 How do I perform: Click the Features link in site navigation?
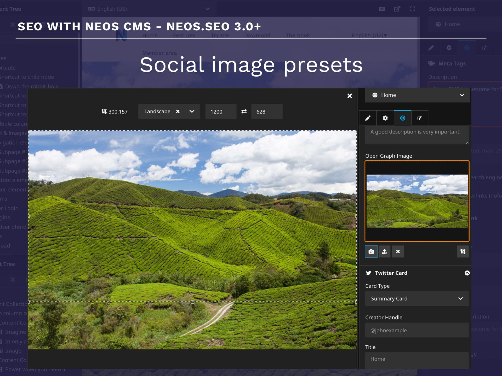coord(184,35)
